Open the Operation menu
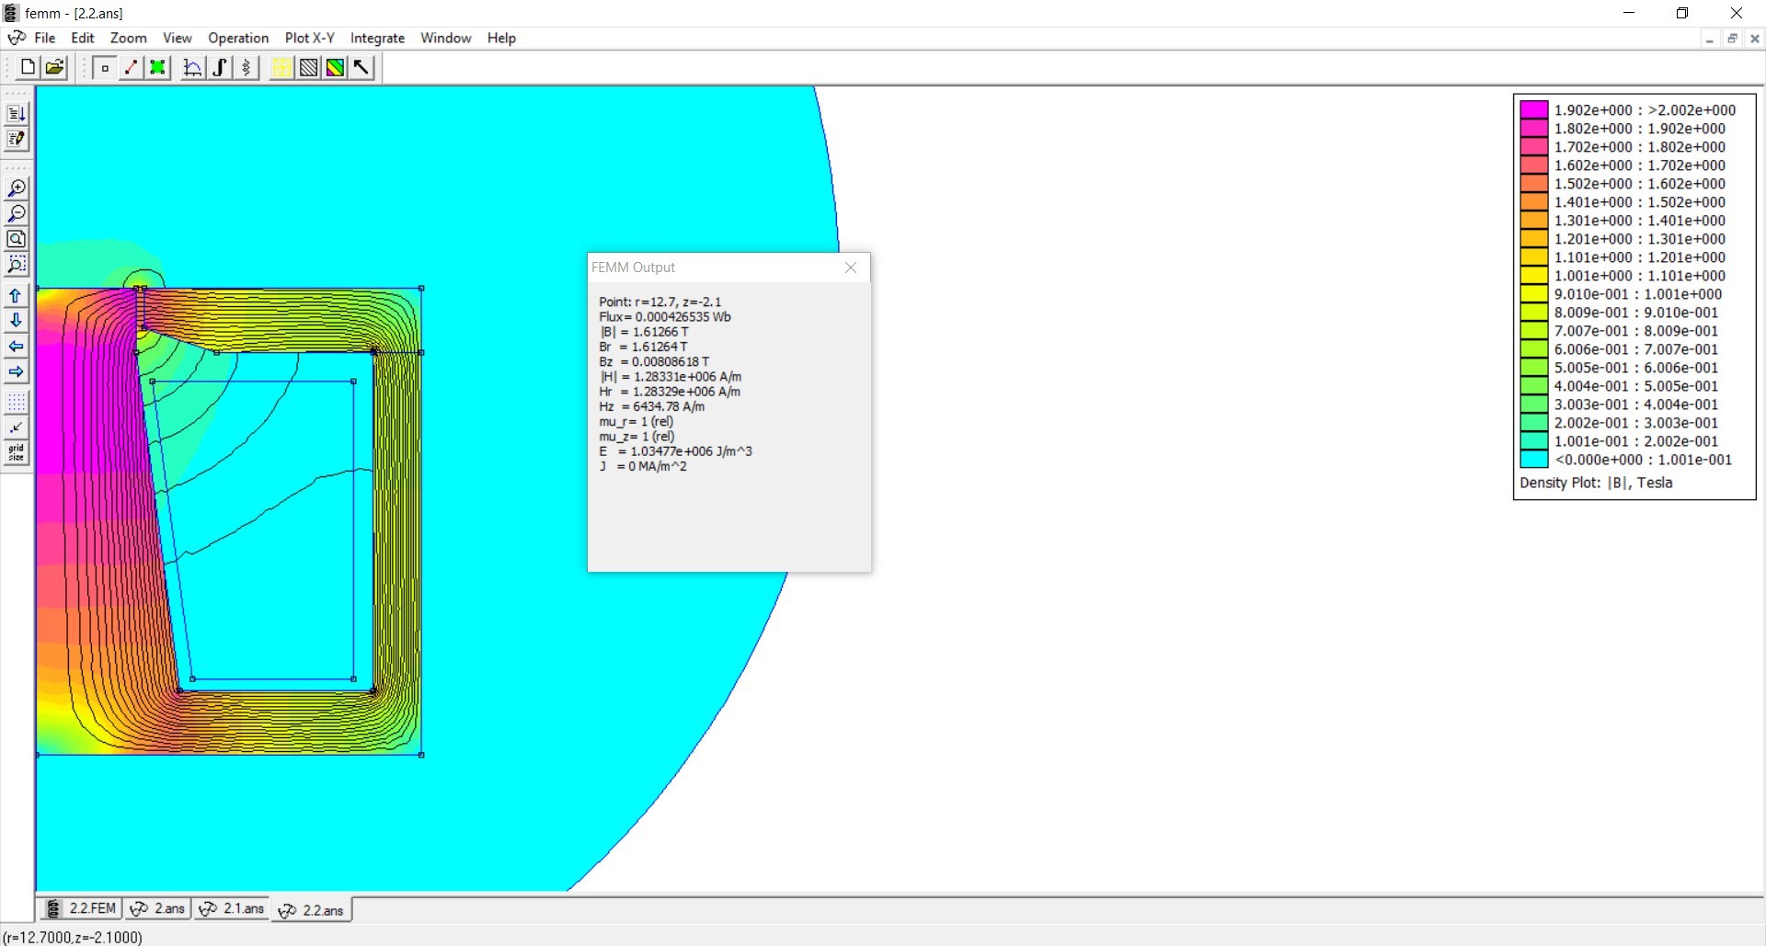This screenshot has width=1766, height=946. click(x=238, y=38)
